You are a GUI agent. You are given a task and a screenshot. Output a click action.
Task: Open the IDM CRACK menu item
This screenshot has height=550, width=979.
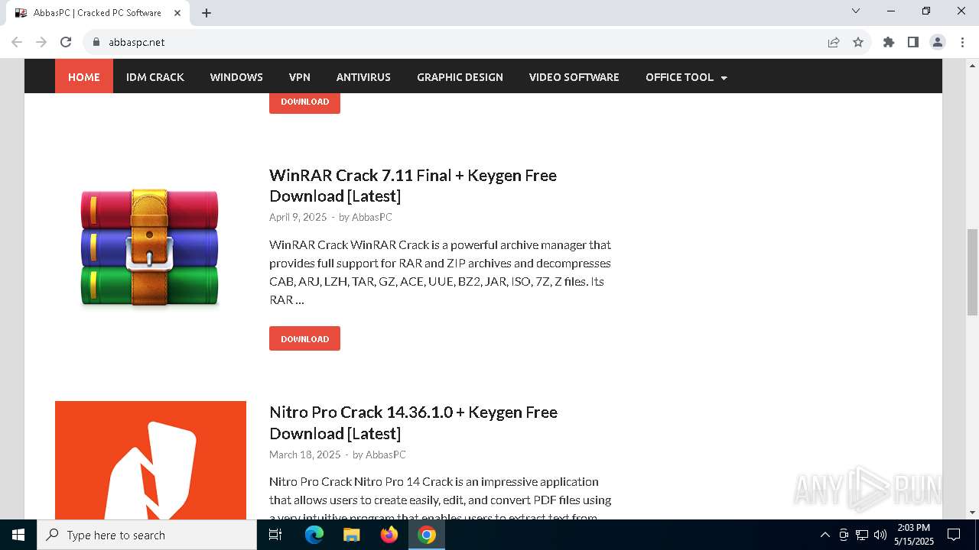[155, 77]
